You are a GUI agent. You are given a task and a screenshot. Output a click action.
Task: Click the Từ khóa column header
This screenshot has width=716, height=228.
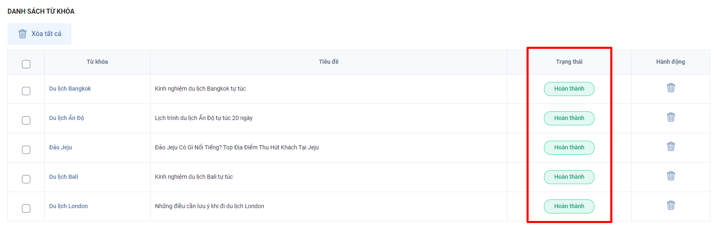97,62
